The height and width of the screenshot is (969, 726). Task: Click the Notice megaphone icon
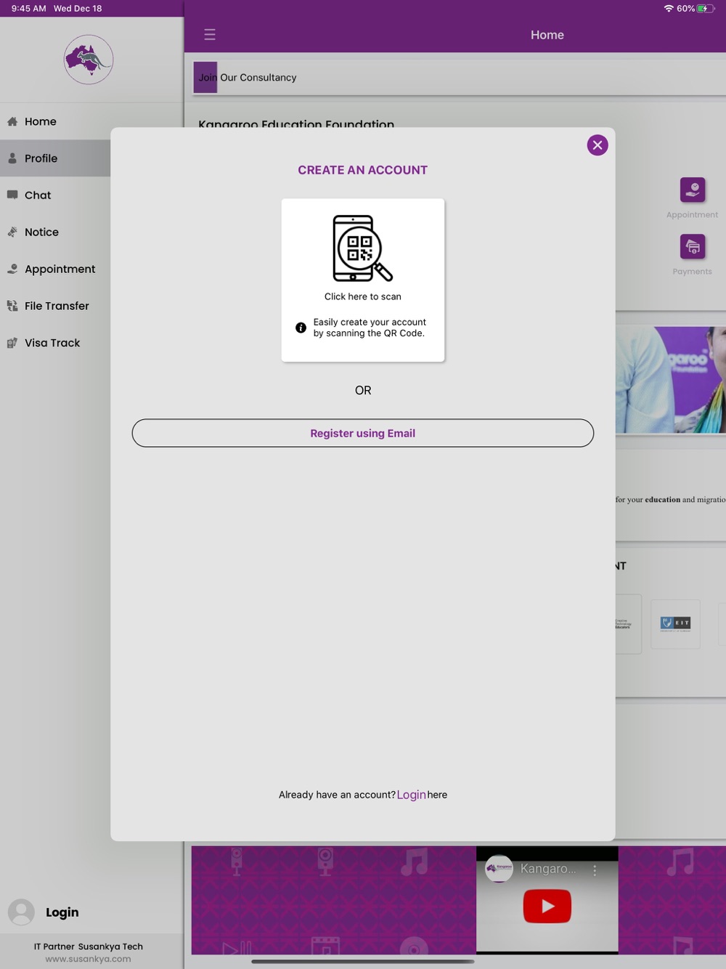12,232
